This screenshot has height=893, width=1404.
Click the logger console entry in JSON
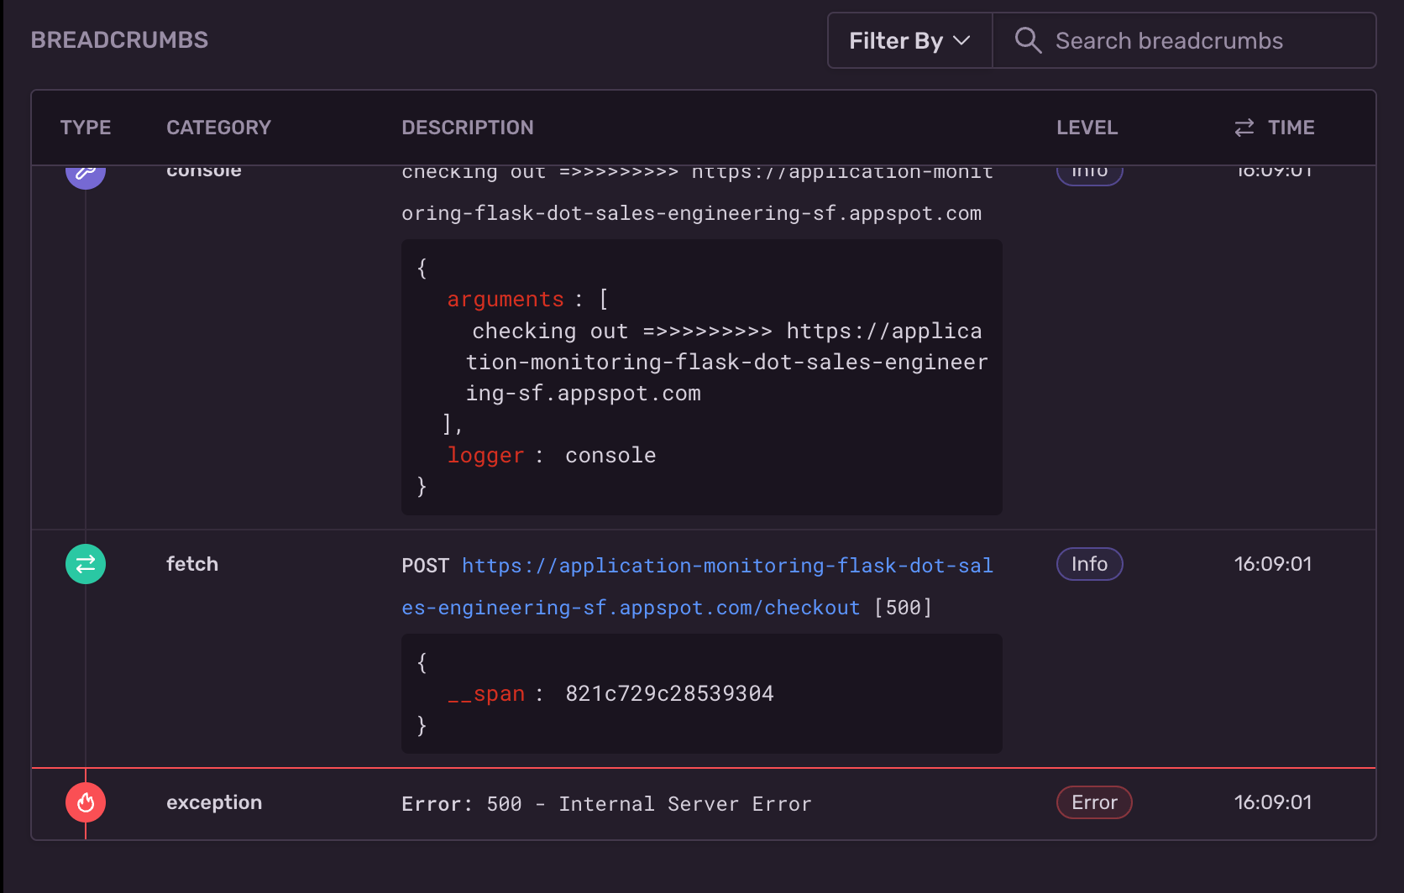click(x=551, y=455)
